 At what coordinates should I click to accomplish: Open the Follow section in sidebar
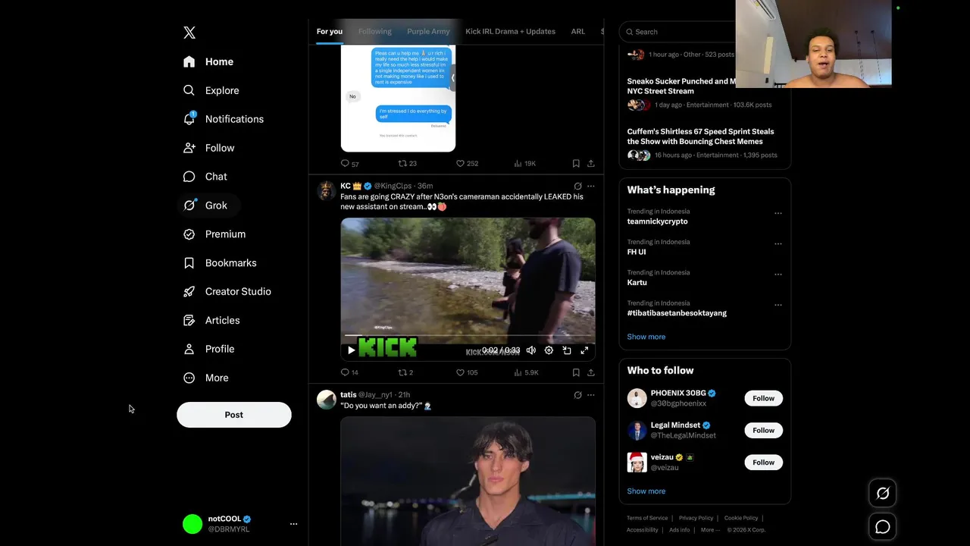tap(210, 148)
